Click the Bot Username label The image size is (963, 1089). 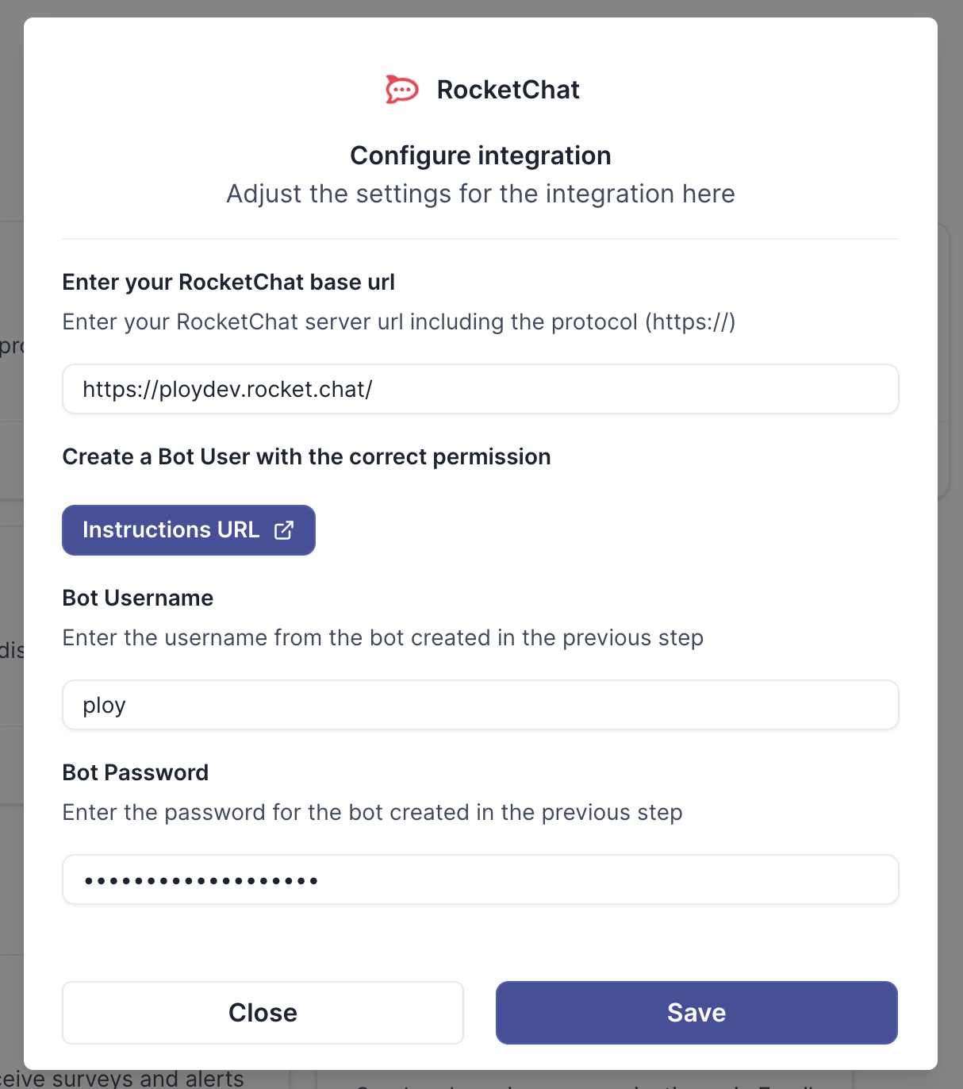(x=138, y=598)
